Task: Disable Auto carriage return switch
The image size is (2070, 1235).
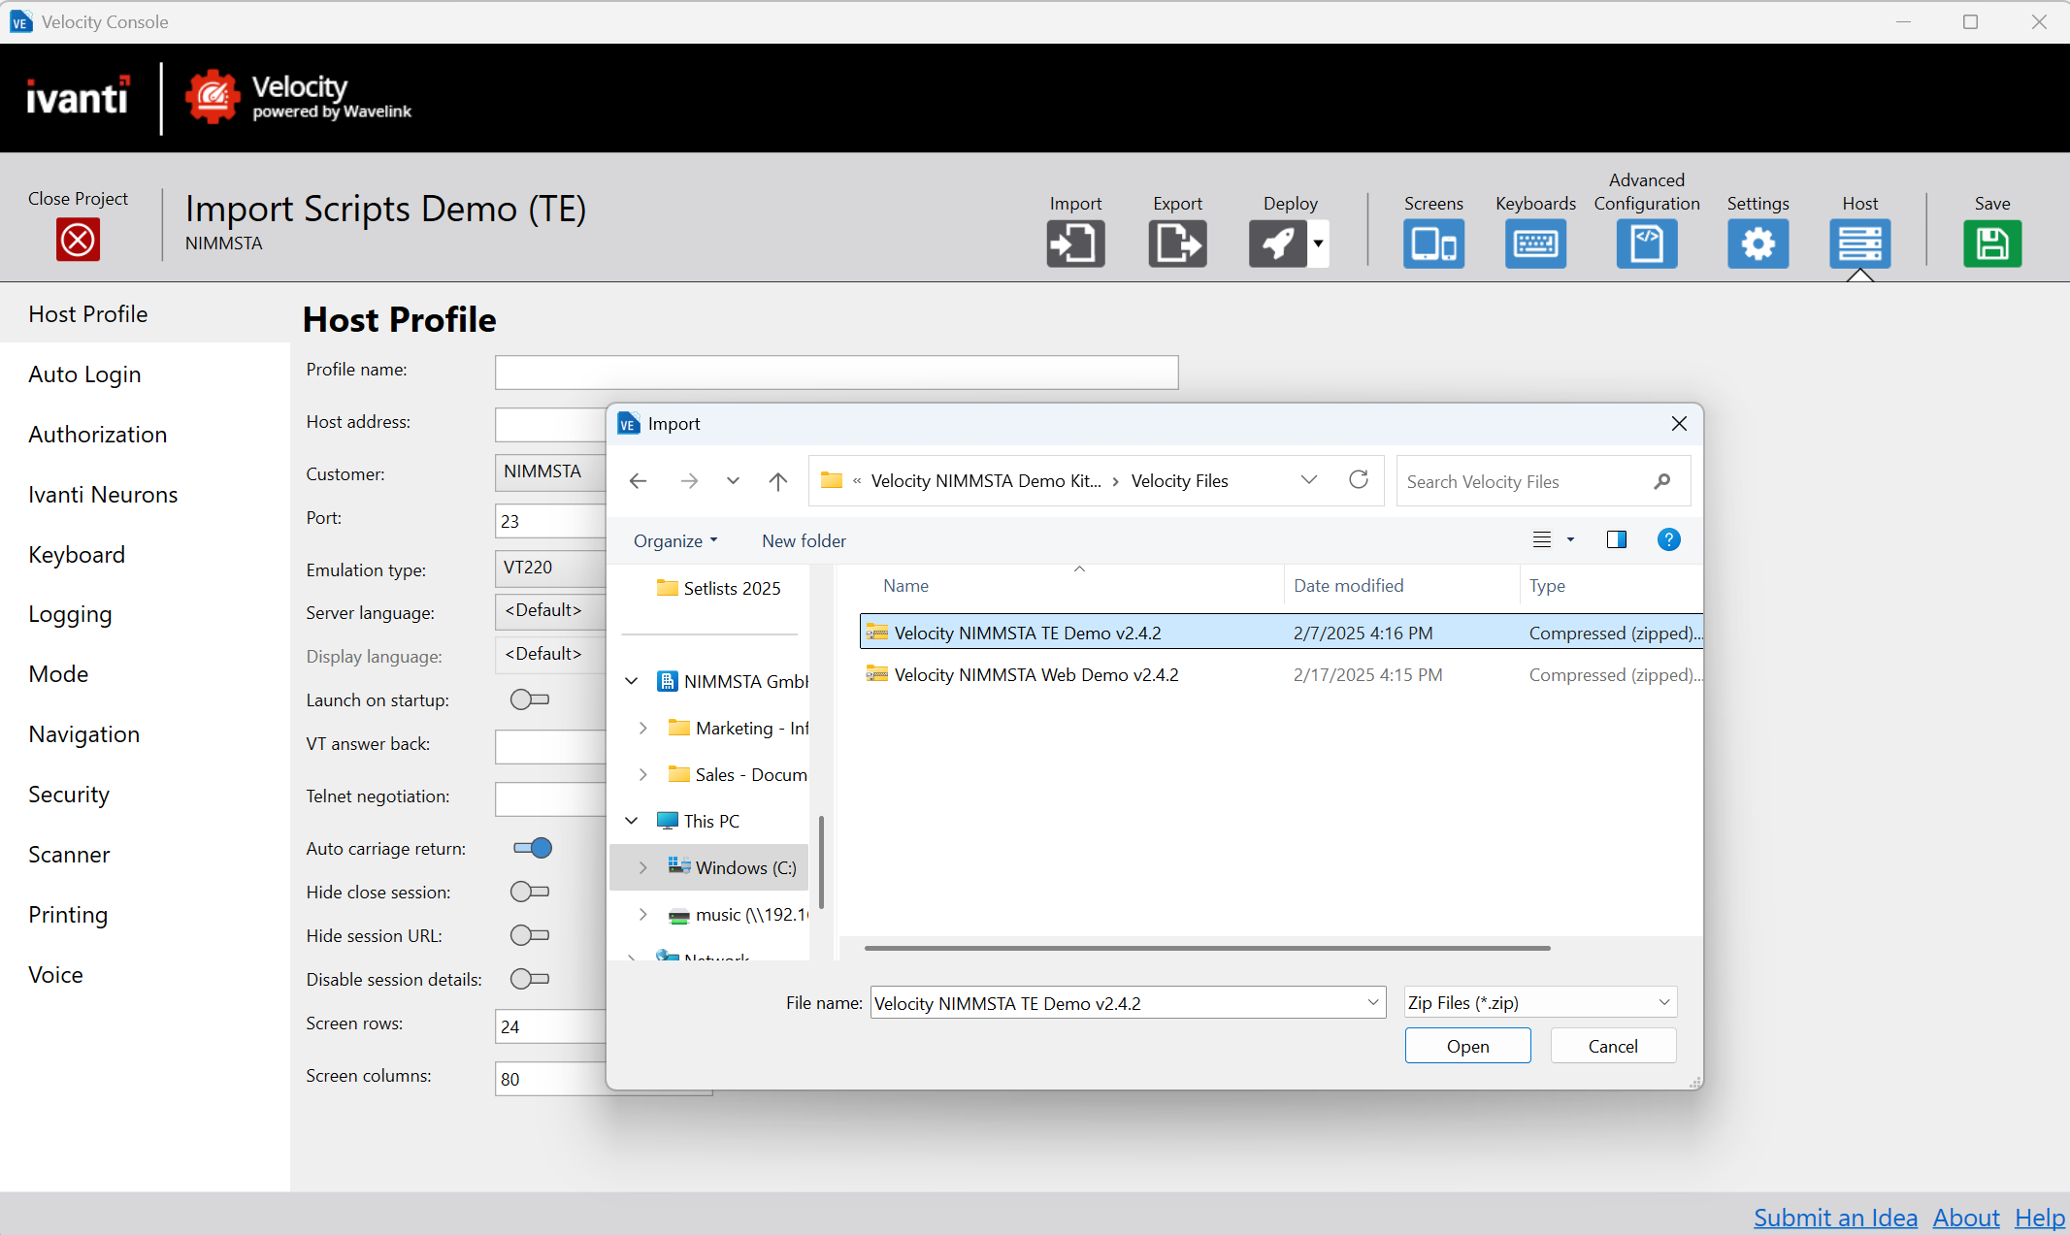Action: pos(532,848)
